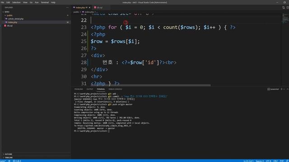The image size is (289, 162).
Task: Open the Selection menu
Action: pyautogui.click(x=16, y=2)
